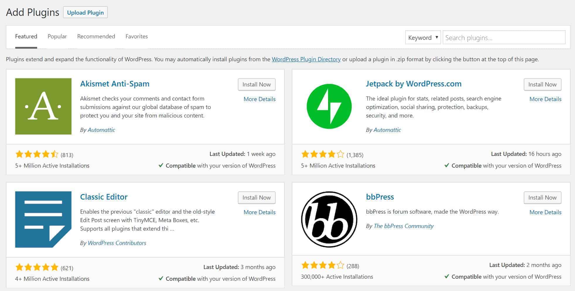
Task: Switch to the Popular tab
Action: [x=57, y=36]
